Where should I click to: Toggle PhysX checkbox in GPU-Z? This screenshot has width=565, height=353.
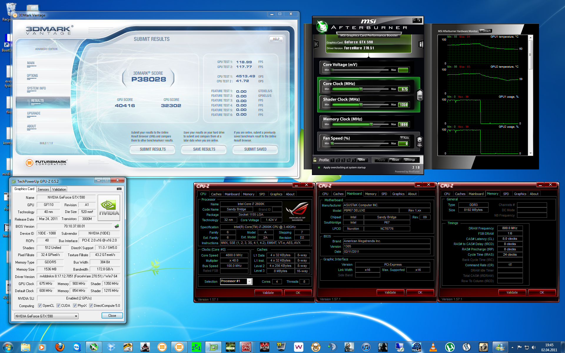[75, 306]
